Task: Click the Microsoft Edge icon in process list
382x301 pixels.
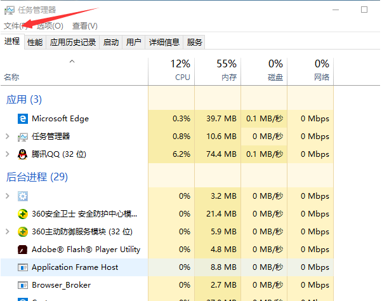Action: coord(23,119)
